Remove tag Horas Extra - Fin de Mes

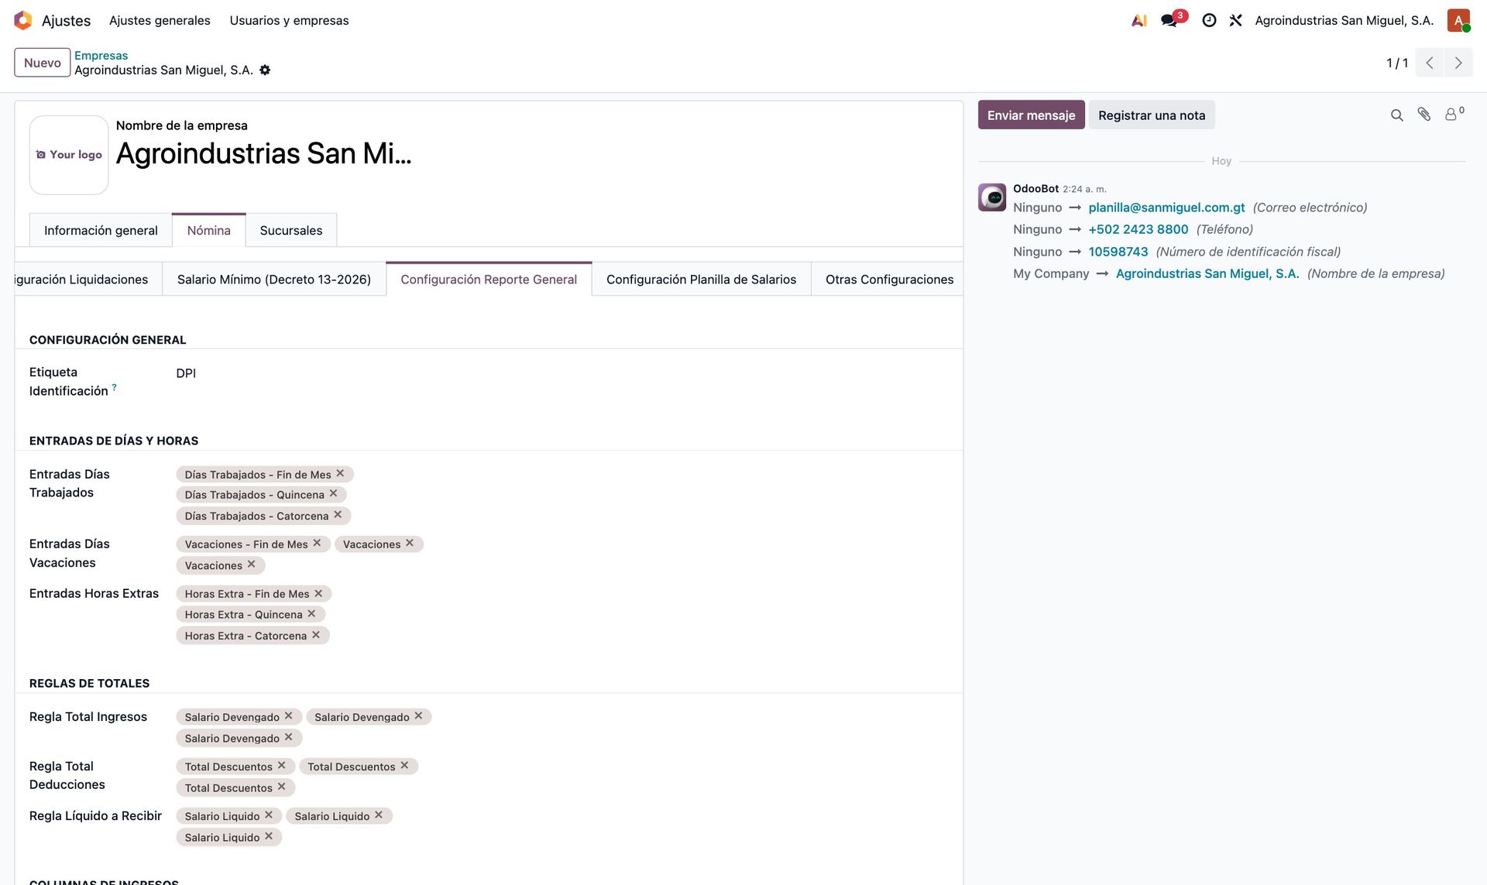pyautogui.click(x=318, y=593)
